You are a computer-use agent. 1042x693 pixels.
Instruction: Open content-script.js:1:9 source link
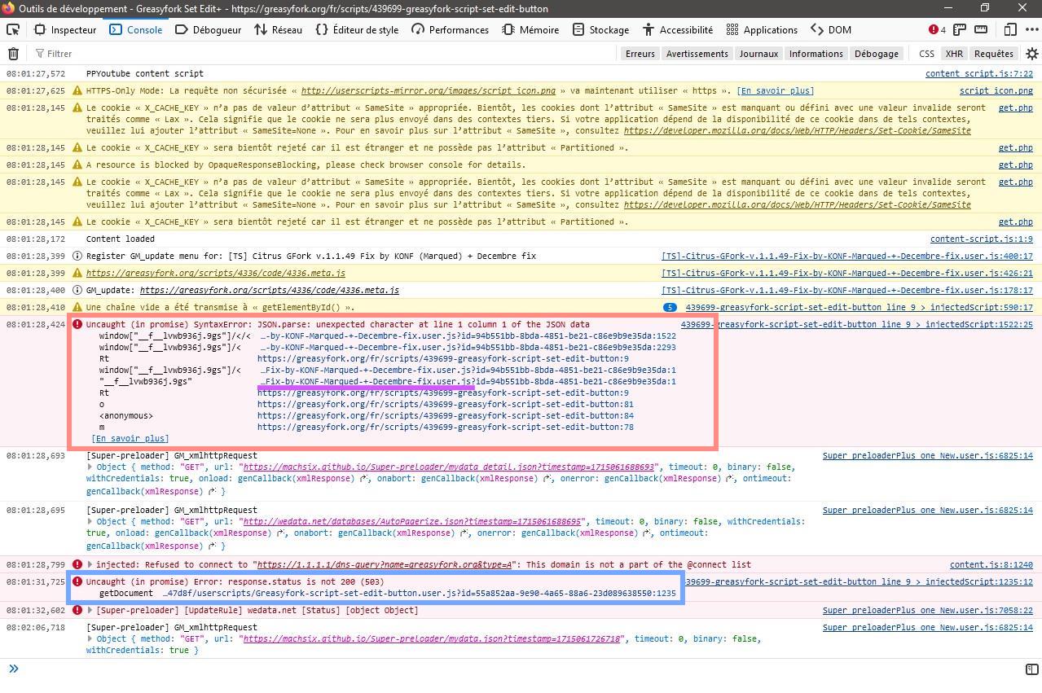981,239
